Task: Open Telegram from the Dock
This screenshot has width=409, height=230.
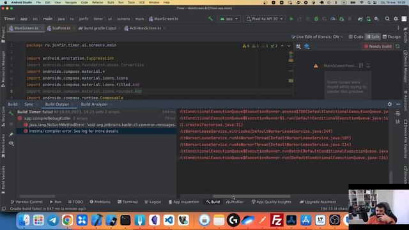Action: click(x=53, y=220)
